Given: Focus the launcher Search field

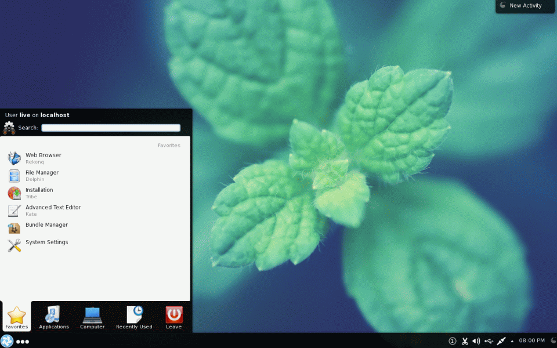Looking at the screenshot, I should [111, 128].
